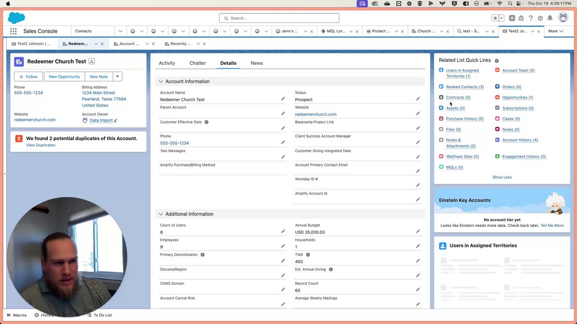Image resolution: width=577 pixels, height=324 pixels.
Task: Open the Recently subtab
Action: (177, 44)
